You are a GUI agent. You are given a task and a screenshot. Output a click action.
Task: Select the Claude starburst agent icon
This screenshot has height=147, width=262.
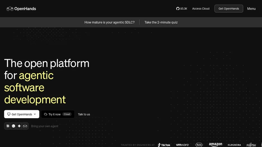point(8,126)
